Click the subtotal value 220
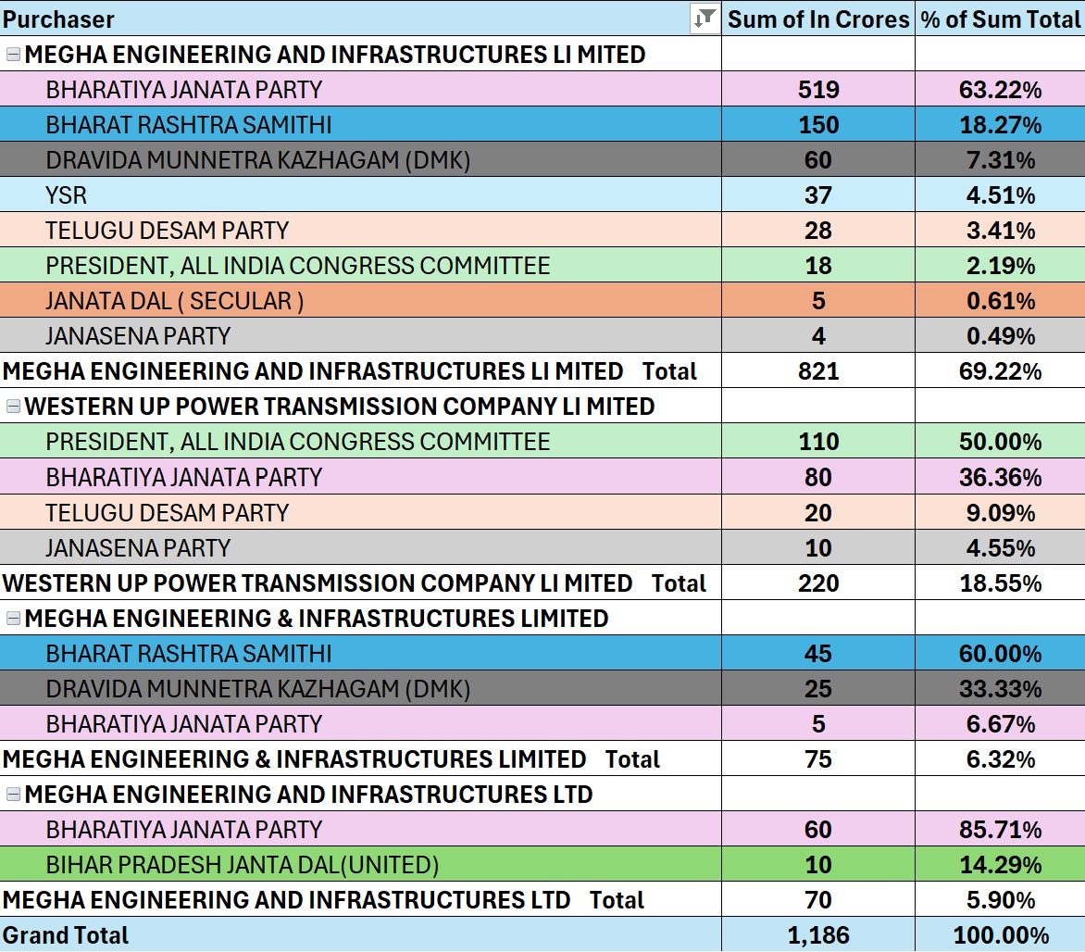1085x952 pixels. 817,583
